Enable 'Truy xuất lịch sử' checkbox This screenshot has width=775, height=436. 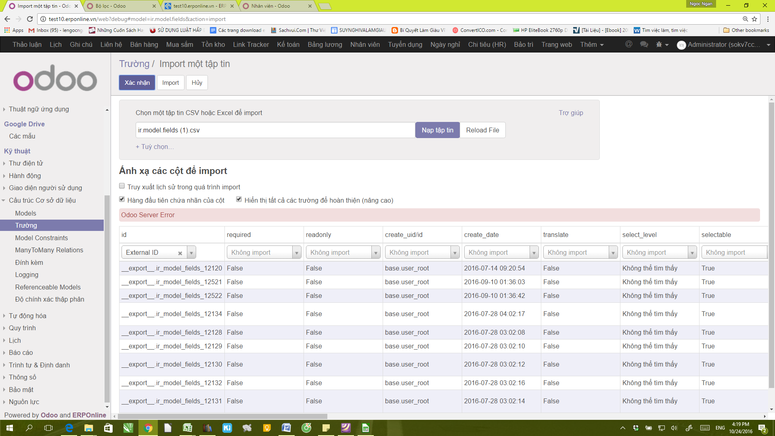122,186
